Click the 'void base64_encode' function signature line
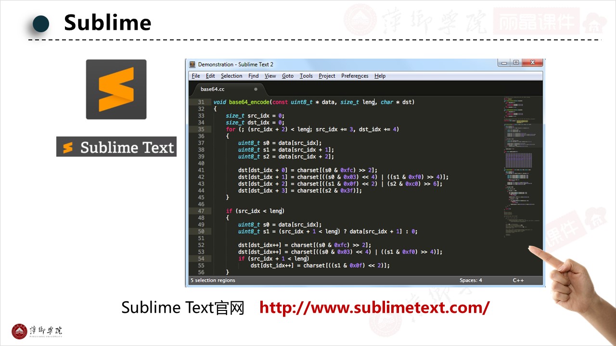 (314, 102)
